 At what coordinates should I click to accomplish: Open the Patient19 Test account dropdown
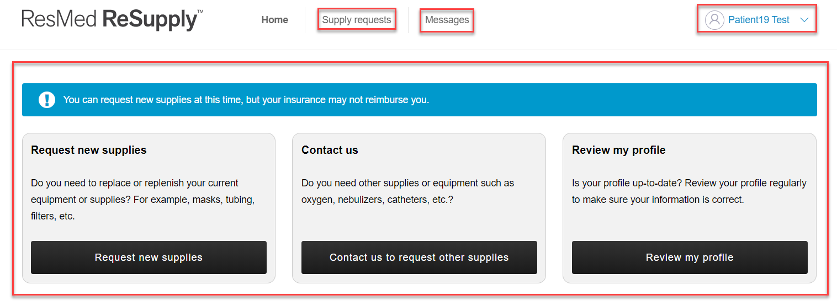click(x=759, y=20)
